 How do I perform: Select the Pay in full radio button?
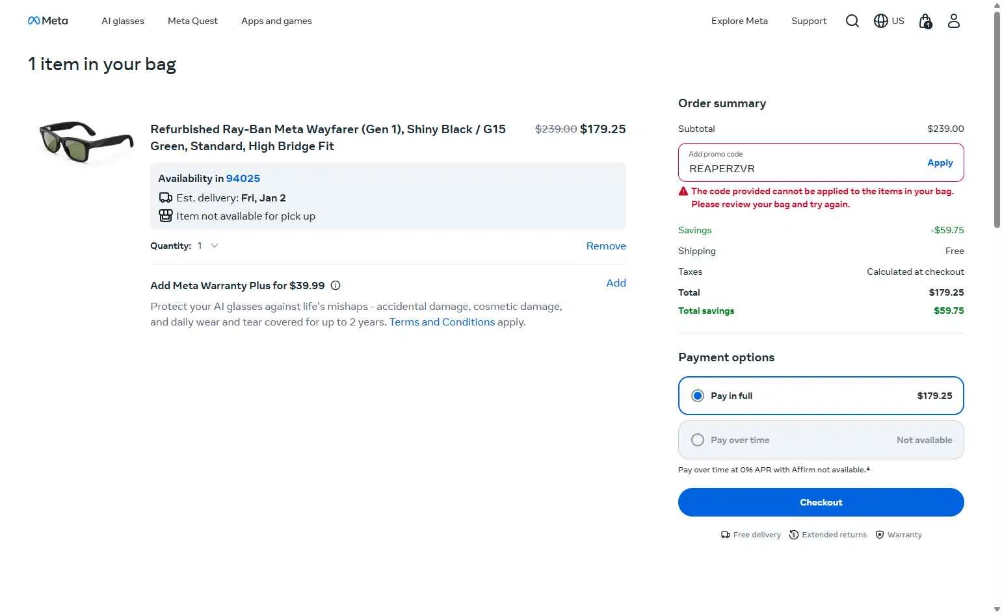[x=697, y=396]
